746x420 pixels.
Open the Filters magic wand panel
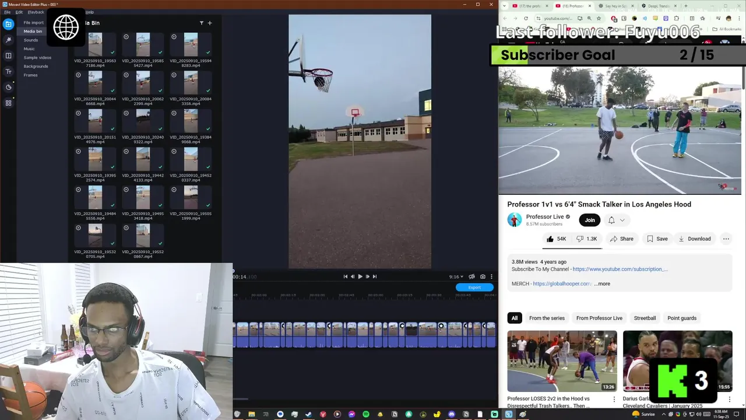pos(8,40)
